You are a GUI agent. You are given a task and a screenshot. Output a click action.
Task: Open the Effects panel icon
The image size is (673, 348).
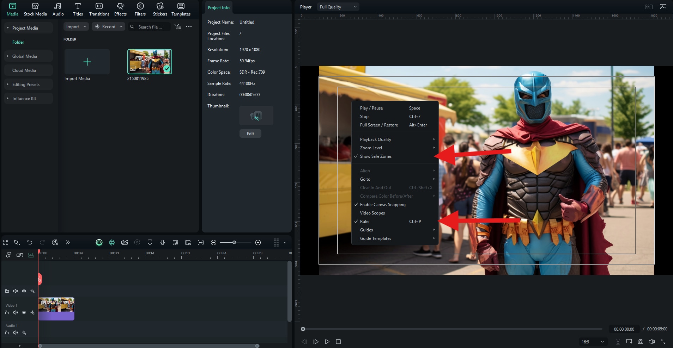click(x=120, y=6)
